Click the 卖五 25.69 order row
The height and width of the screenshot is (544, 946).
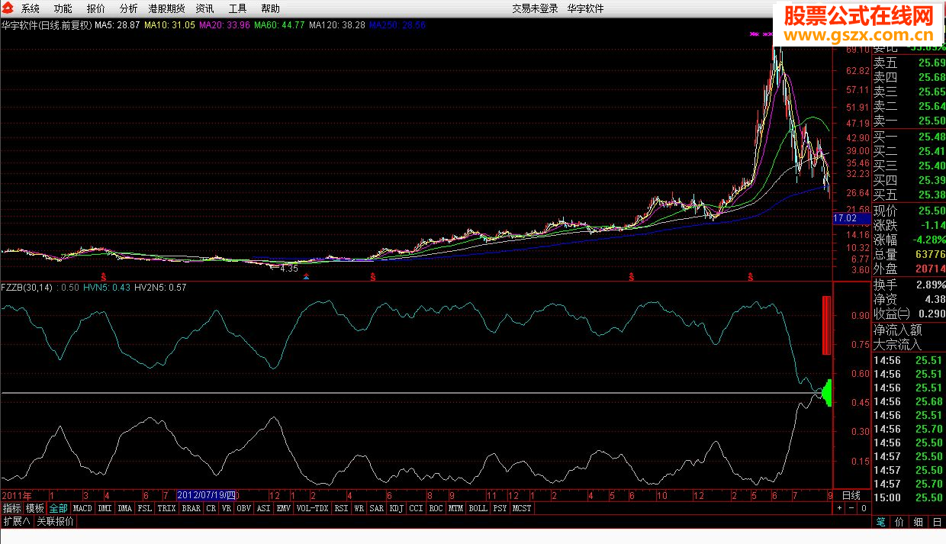pos(909,63)
